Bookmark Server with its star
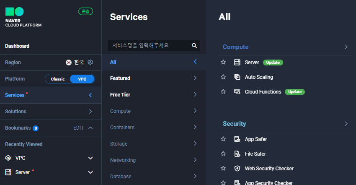 [223, 62]
